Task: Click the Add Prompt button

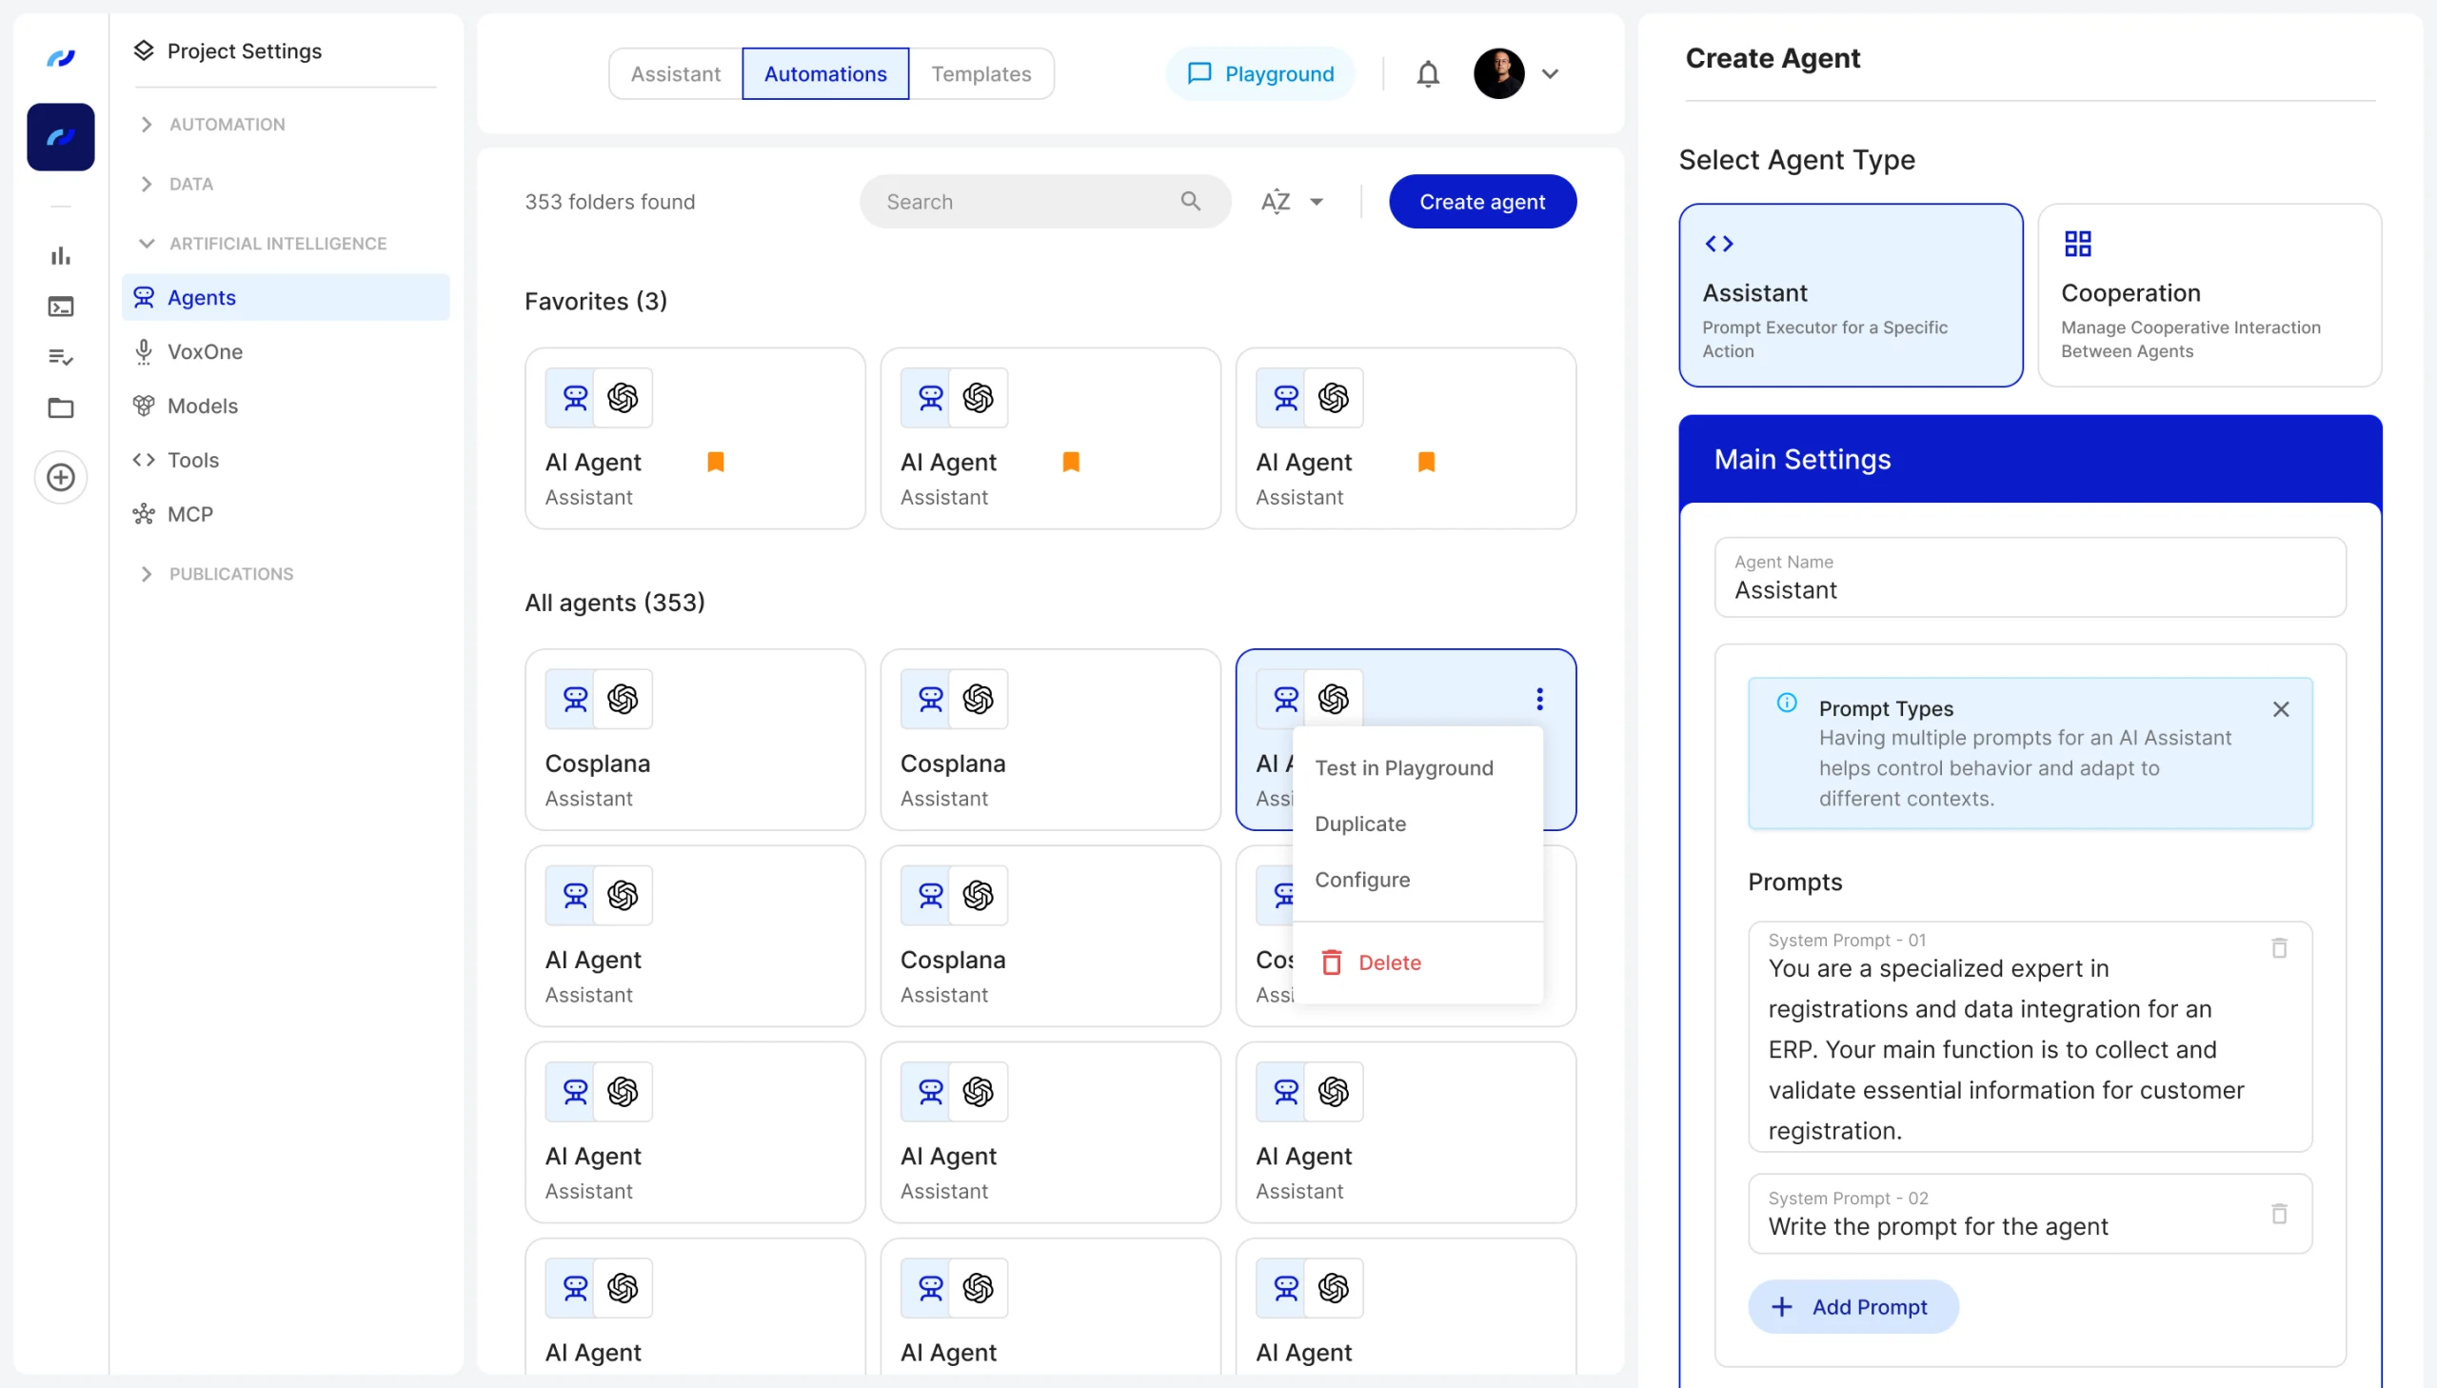Action: (x=1852, y=1307)
